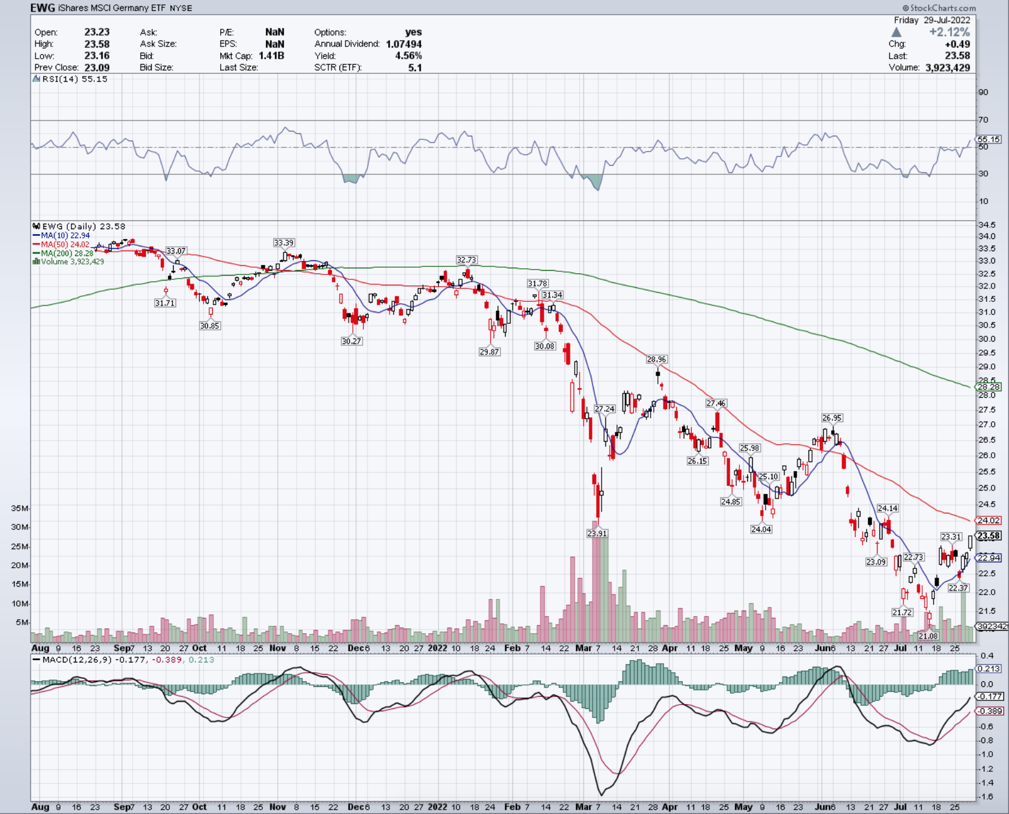
Task: Click the 30.27 December low annotation
Action: coord(352,341)
